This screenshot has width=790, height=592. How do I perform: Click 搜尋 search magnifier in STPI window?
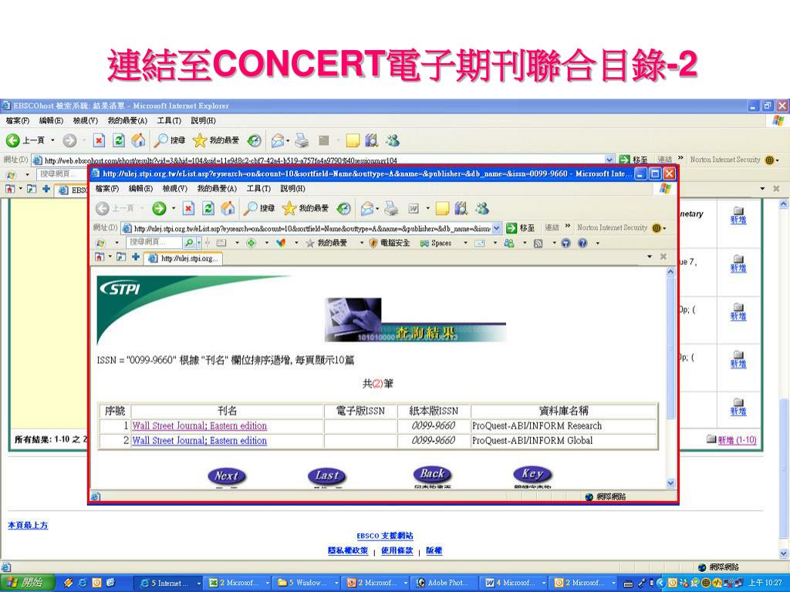pyautogui.click(x=251, y=208)
